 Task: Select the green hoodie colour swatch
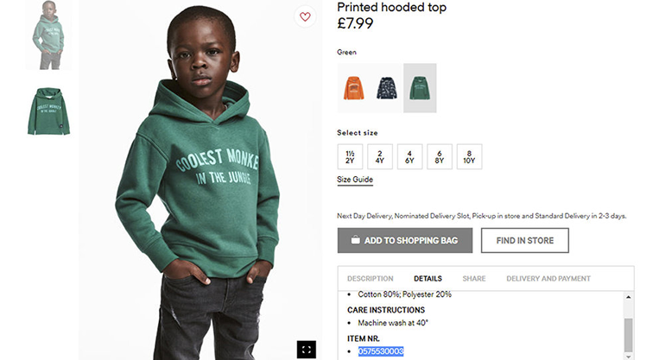(420, 87)
